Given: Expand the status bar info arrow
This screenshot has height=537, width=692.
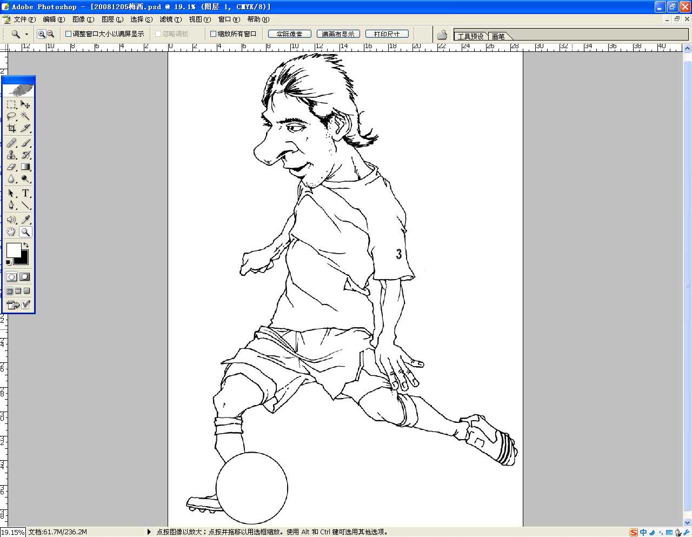Looking at the screenshot, I should pyautogui.click(x=149, y=532).
